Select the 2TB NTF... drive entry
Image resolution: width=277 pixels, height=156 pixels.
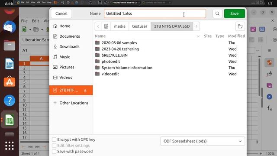tap(71, 90)
